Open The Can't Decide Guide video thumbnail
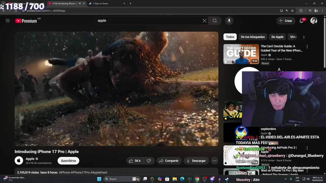 pyautogui.click(x=241, y=54)
